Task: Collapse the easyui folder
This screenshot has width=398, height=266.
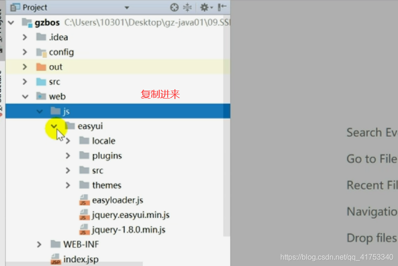Action: tap(54, 126)
